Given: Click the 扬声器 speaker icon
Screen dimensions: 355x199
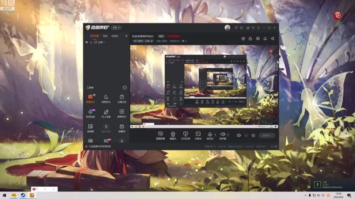Looking at the screenshot, I should click(x=223, y=134).
